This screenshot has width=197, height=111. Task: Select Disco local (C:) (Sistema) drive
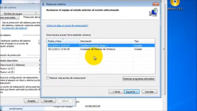pos(20,65)
